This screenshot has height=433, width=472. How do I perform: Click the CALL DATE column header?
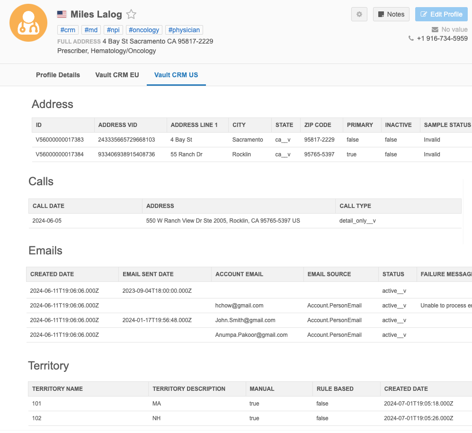click(x=48, y=206)
